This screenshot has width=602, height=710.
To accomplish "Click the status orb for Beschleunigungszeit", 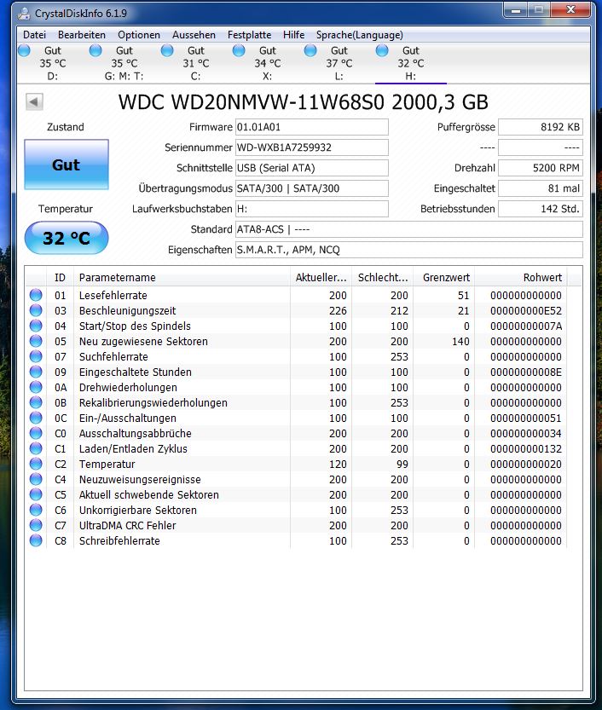I will [x=36, y=310].
